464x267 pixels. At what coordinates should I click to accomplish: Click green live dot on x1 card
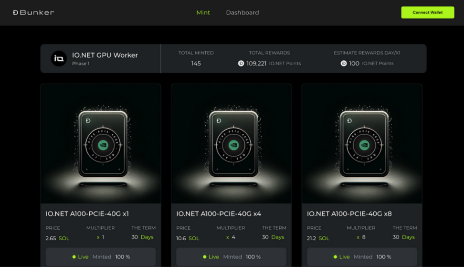(x=74, y=257)
